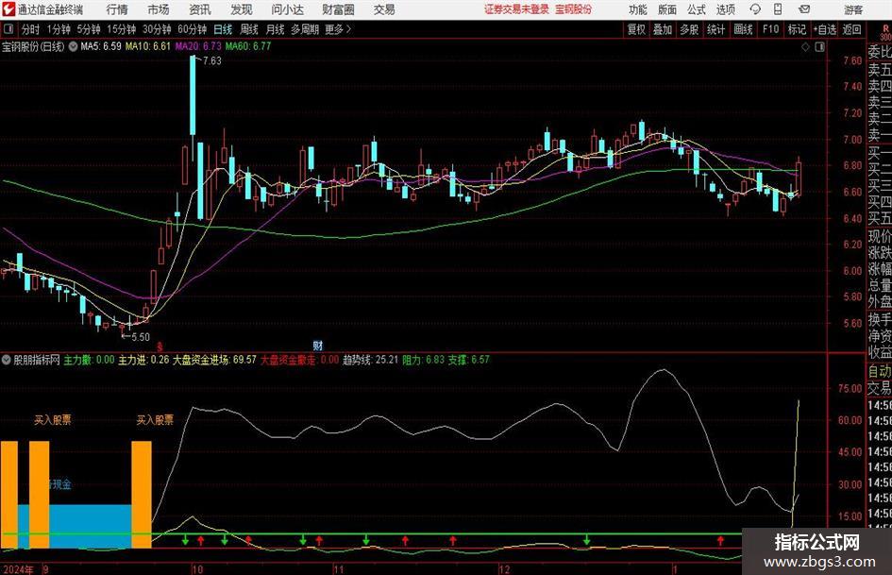Click the 游客 user account label

pos(853,9)
